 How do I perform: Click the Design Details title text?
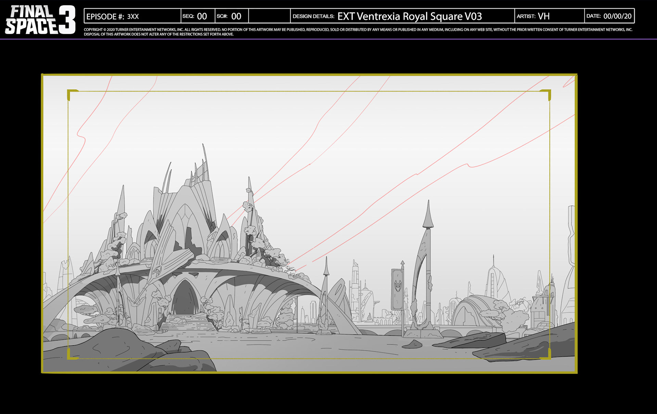pos(409,16)
